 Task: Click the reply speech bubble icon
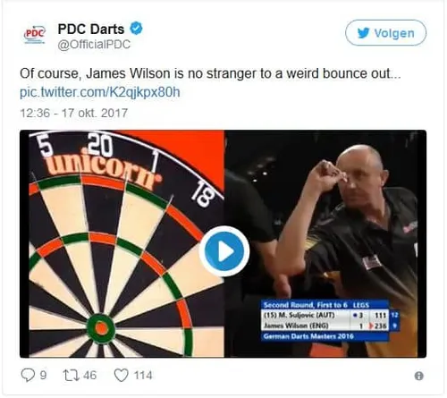click(28, 375)
